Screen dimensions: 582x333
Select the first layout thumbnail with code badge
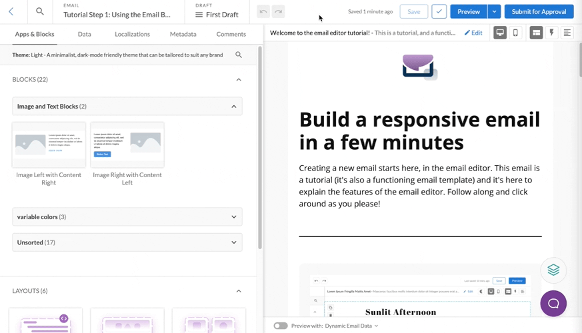click(45, 321)
